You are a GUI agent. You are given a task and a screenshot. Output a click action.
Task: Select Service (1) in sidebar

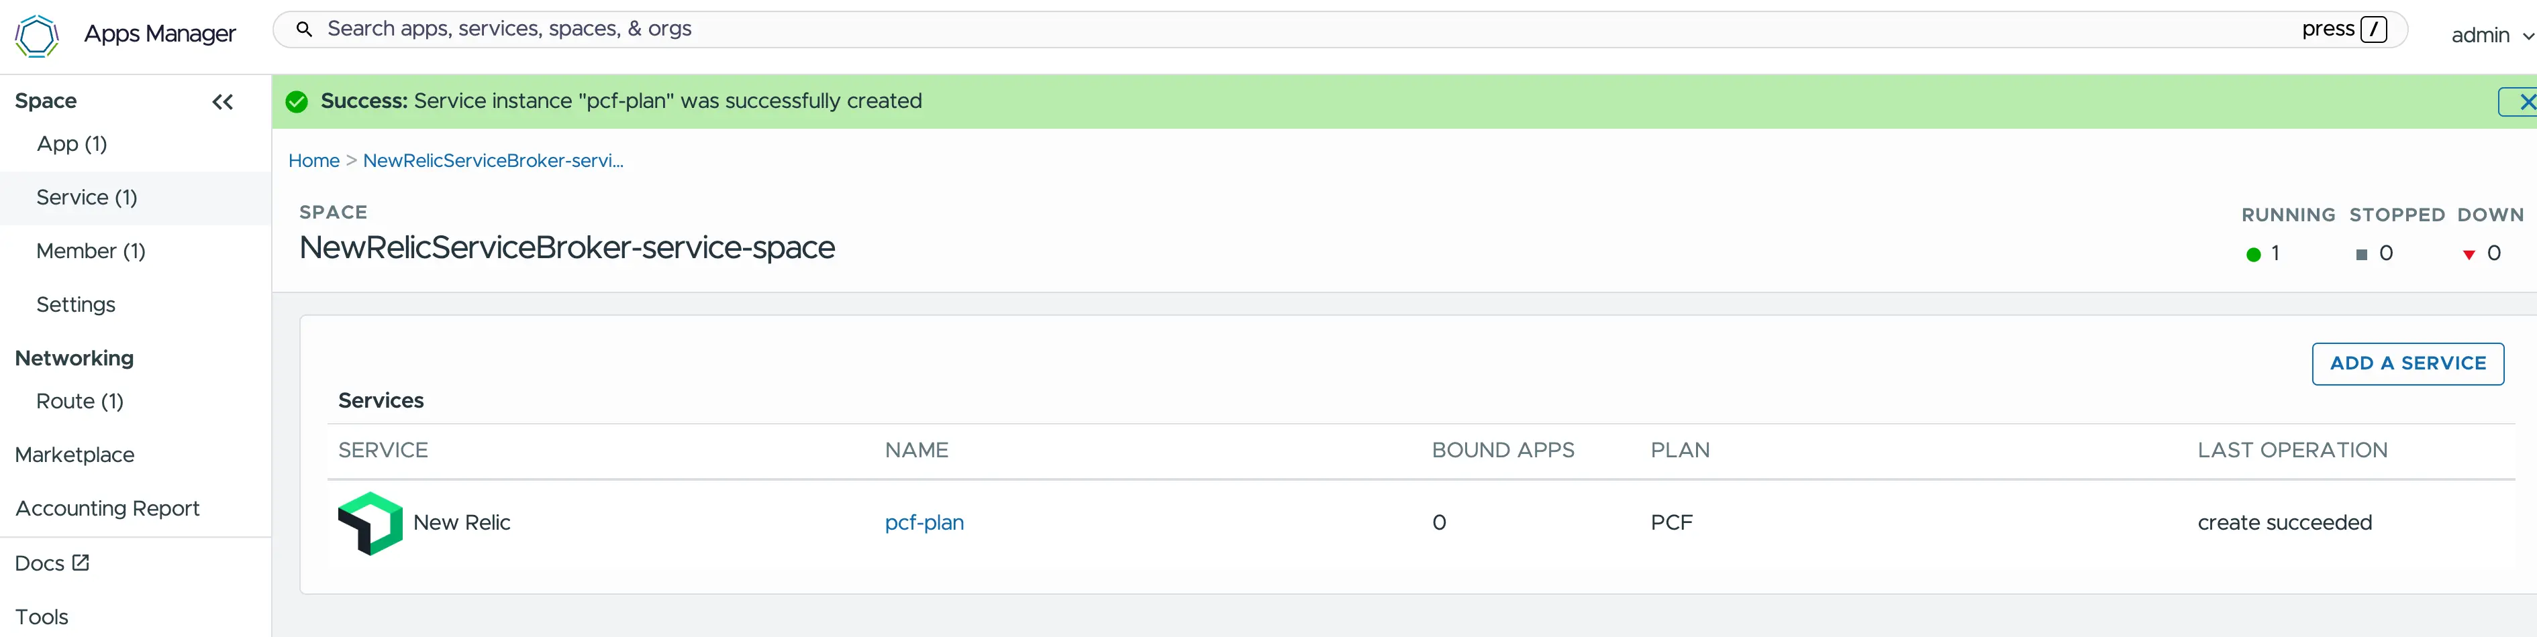87,198
